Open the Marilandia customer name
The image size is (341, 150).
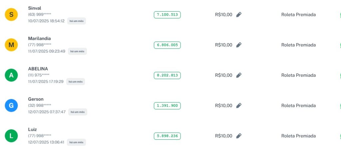click(x=39, y=38)
